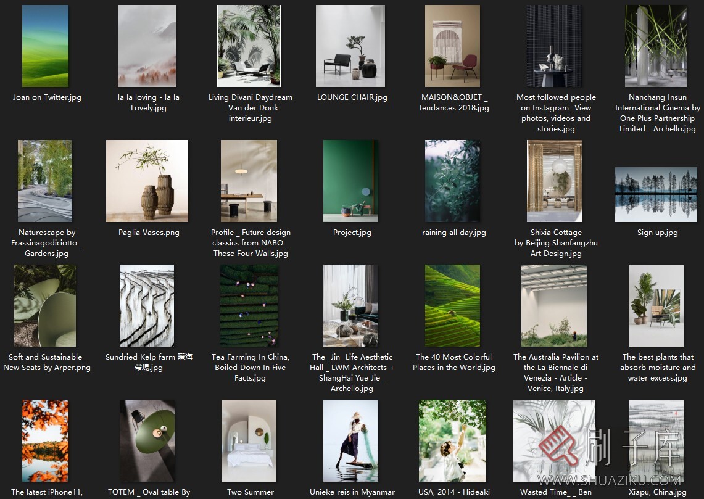Select The 40 Most Colorful Places thumbnail
This screenshot has height=499, width=704.
click(x=452, y=306)
